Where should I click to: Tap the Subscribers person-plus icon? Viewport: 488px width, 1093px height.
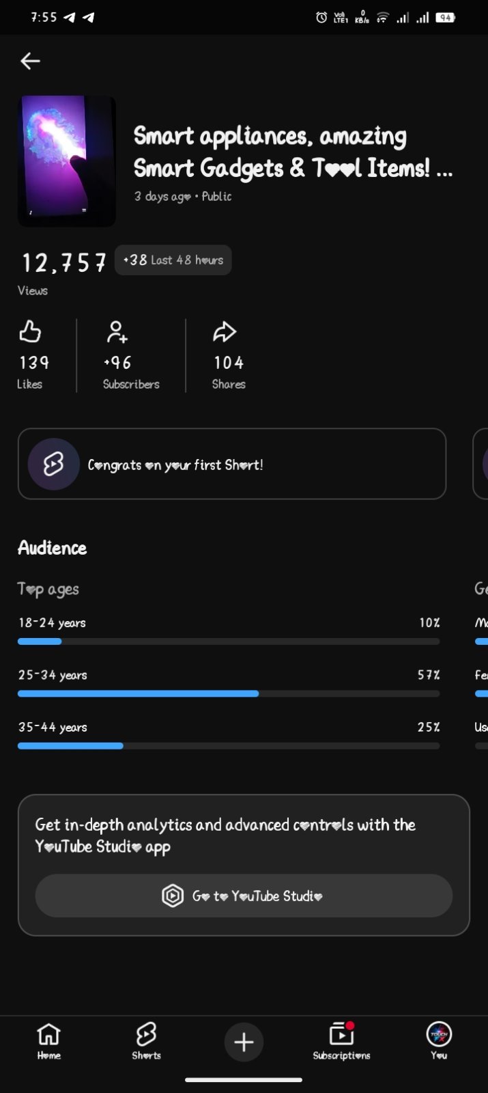coord(117,332)
